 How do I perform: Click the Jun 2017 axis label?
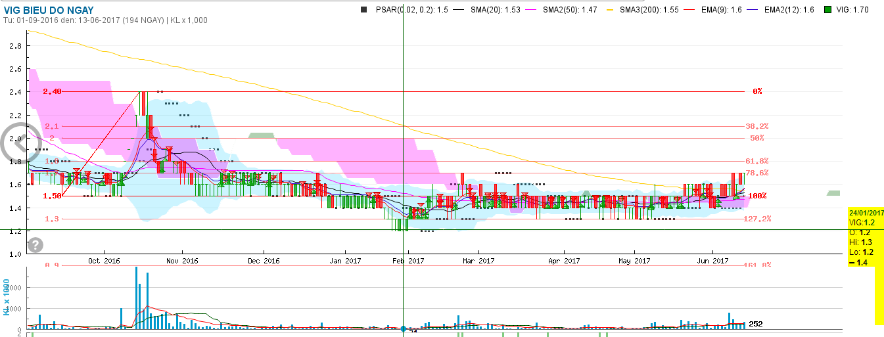[713, 261]
